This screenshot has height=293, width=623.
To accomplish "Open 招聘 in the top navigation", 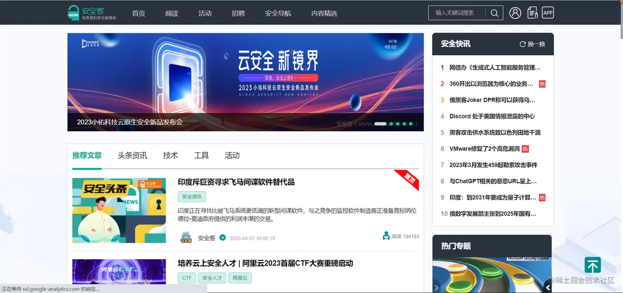I will 238,13.
